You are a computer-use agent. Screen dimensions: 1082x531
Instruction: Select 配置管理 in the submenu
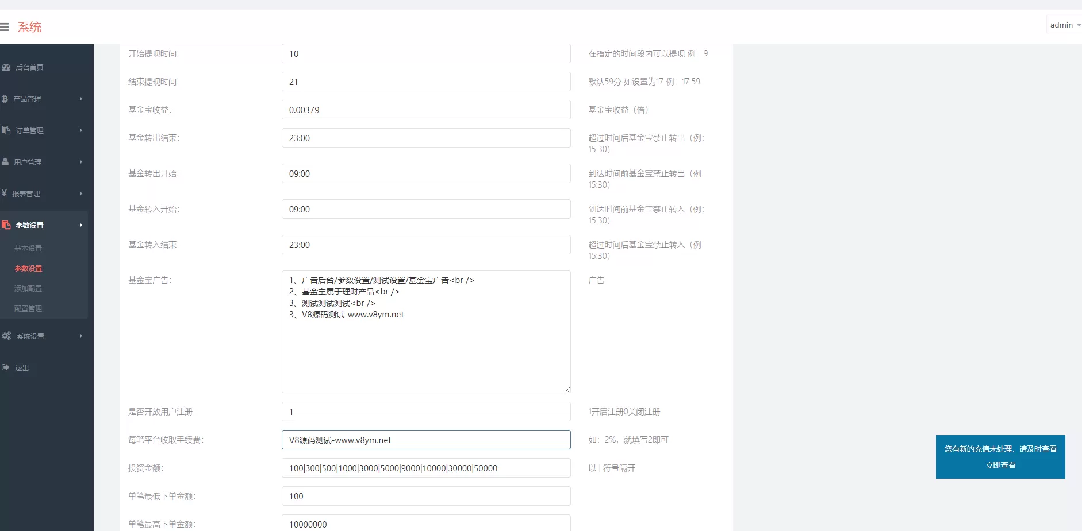[28, 308]
